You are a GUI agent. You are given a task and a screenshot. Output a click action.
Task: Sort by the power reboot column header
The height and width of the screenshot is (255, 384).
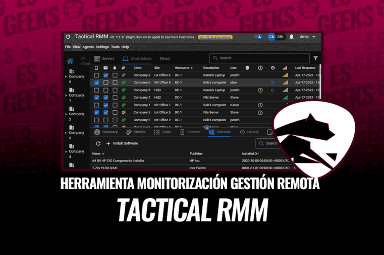(272, 68)
